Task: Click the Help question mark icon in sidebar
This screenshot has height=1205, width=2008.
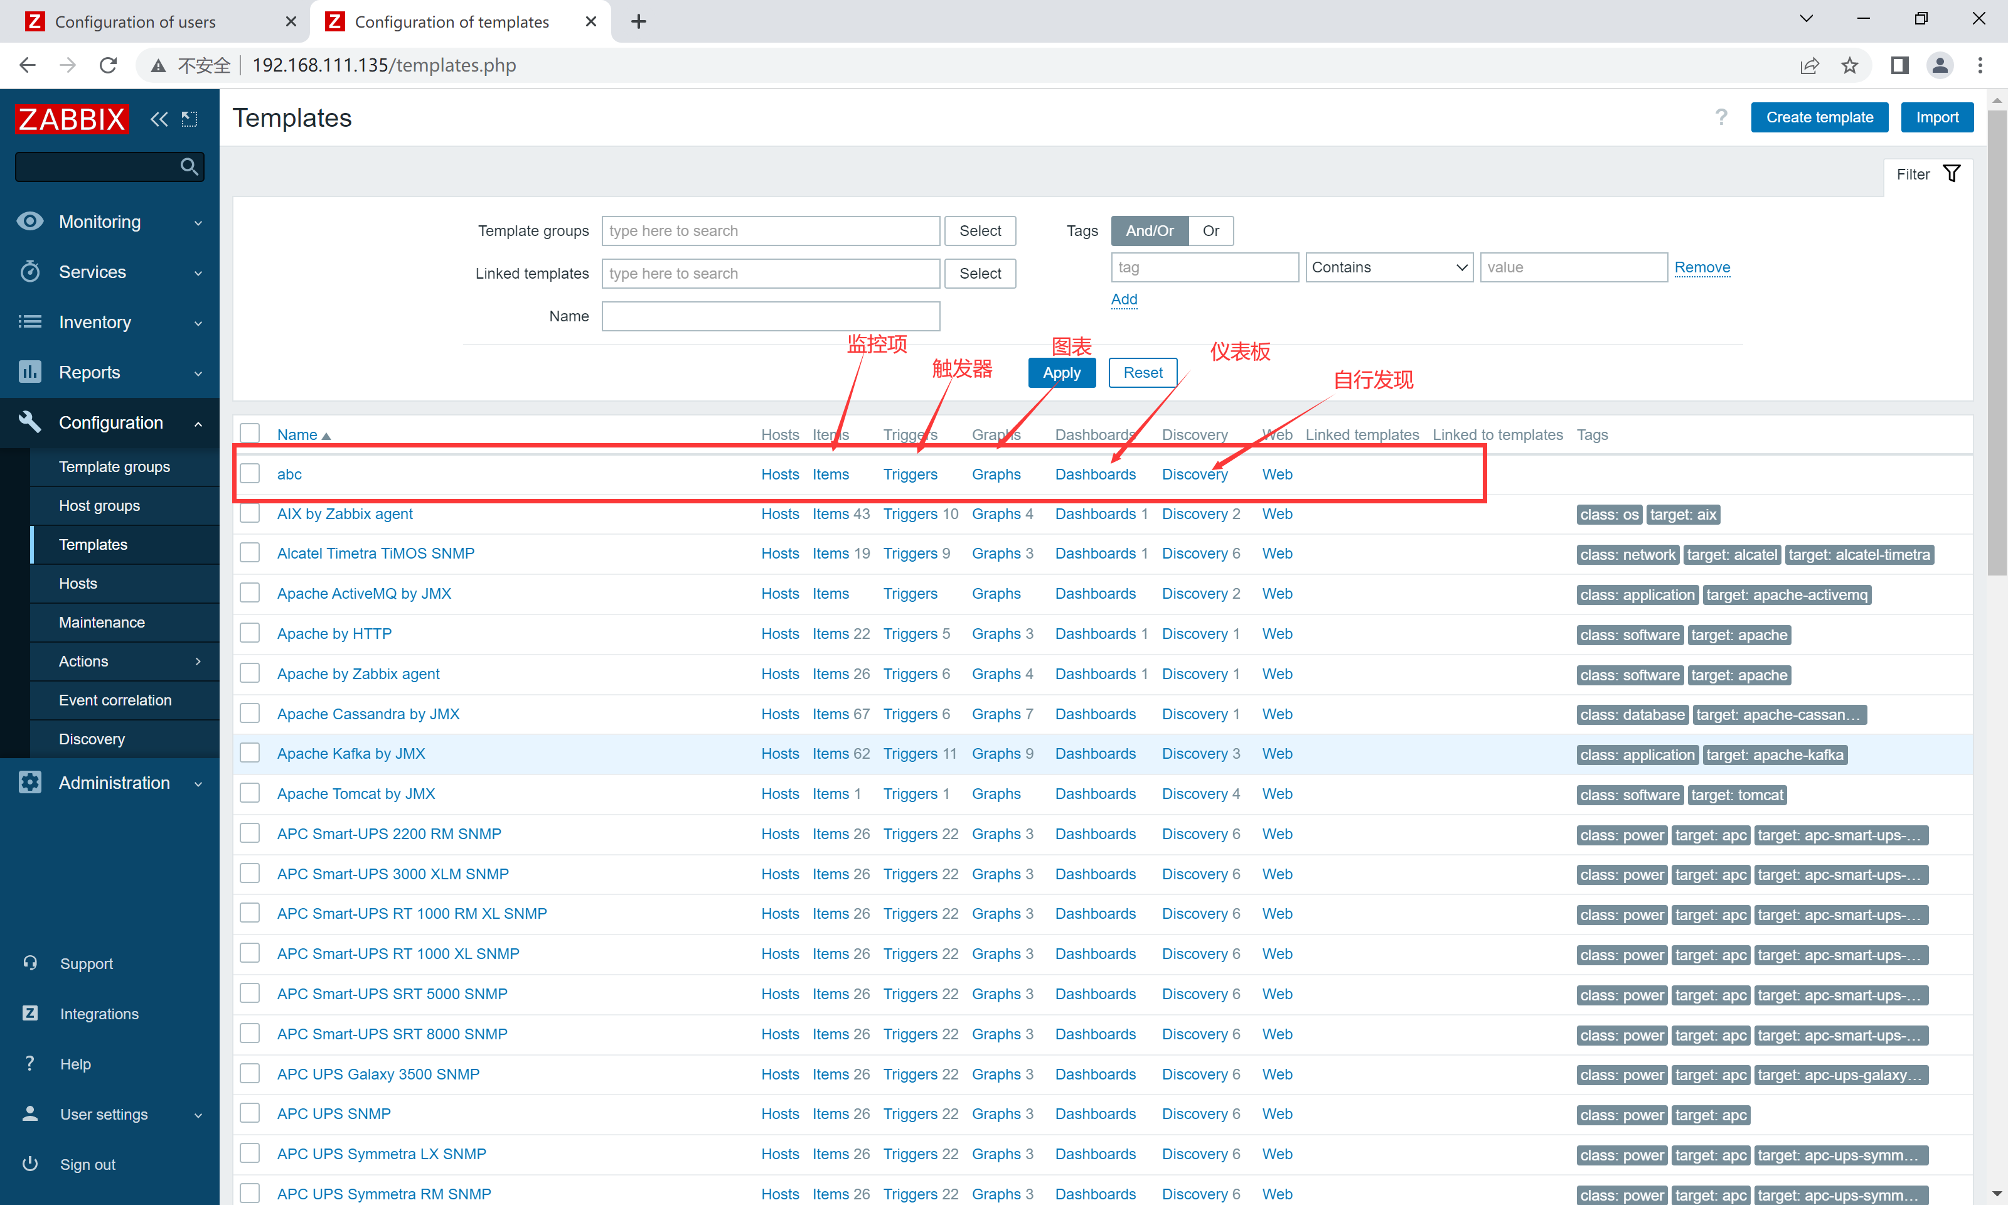Action: pyautogui.click(x=30, y=1064)
